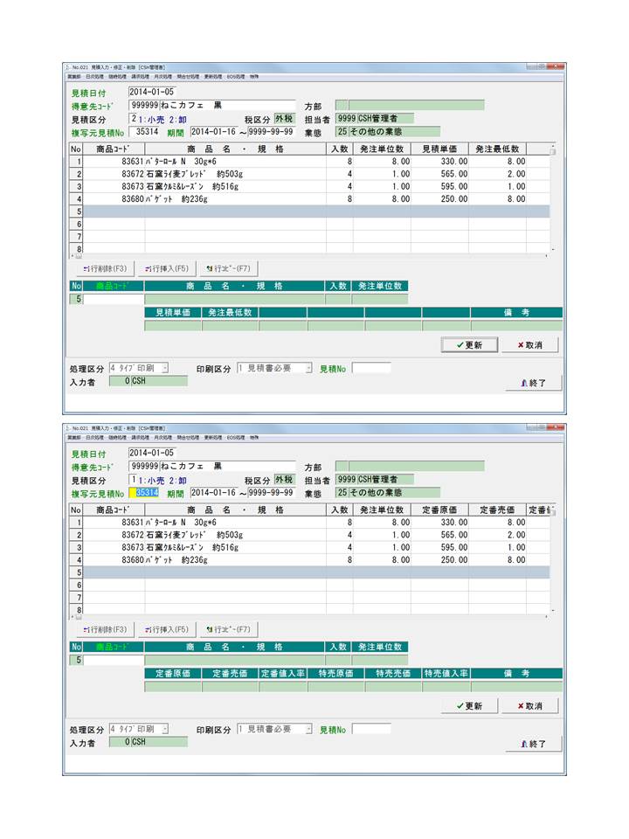Click 330.00 見積単価 cell in upper window
This screenshot has height=839, width=629.
pyautogui.click(x=439, y=162)
